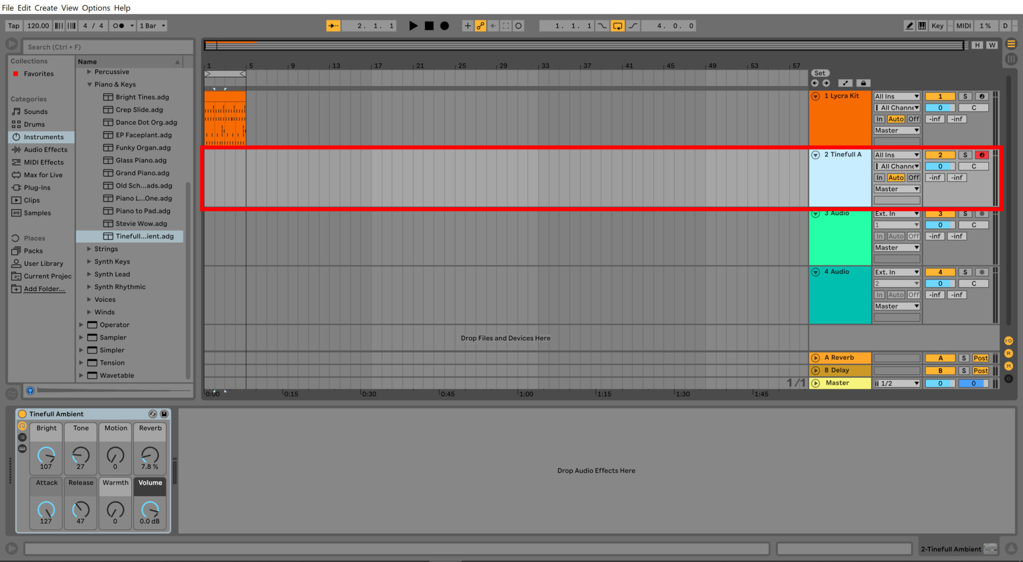
Task: Open the MIDI map mode
Action: tap(964, 25)
